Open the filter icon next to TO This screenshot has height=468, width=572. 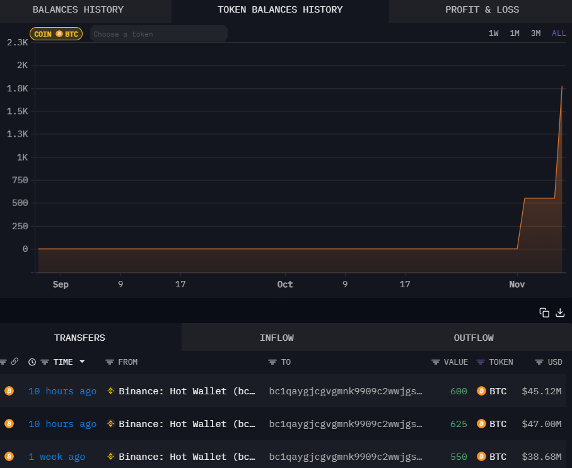point(272,362)
